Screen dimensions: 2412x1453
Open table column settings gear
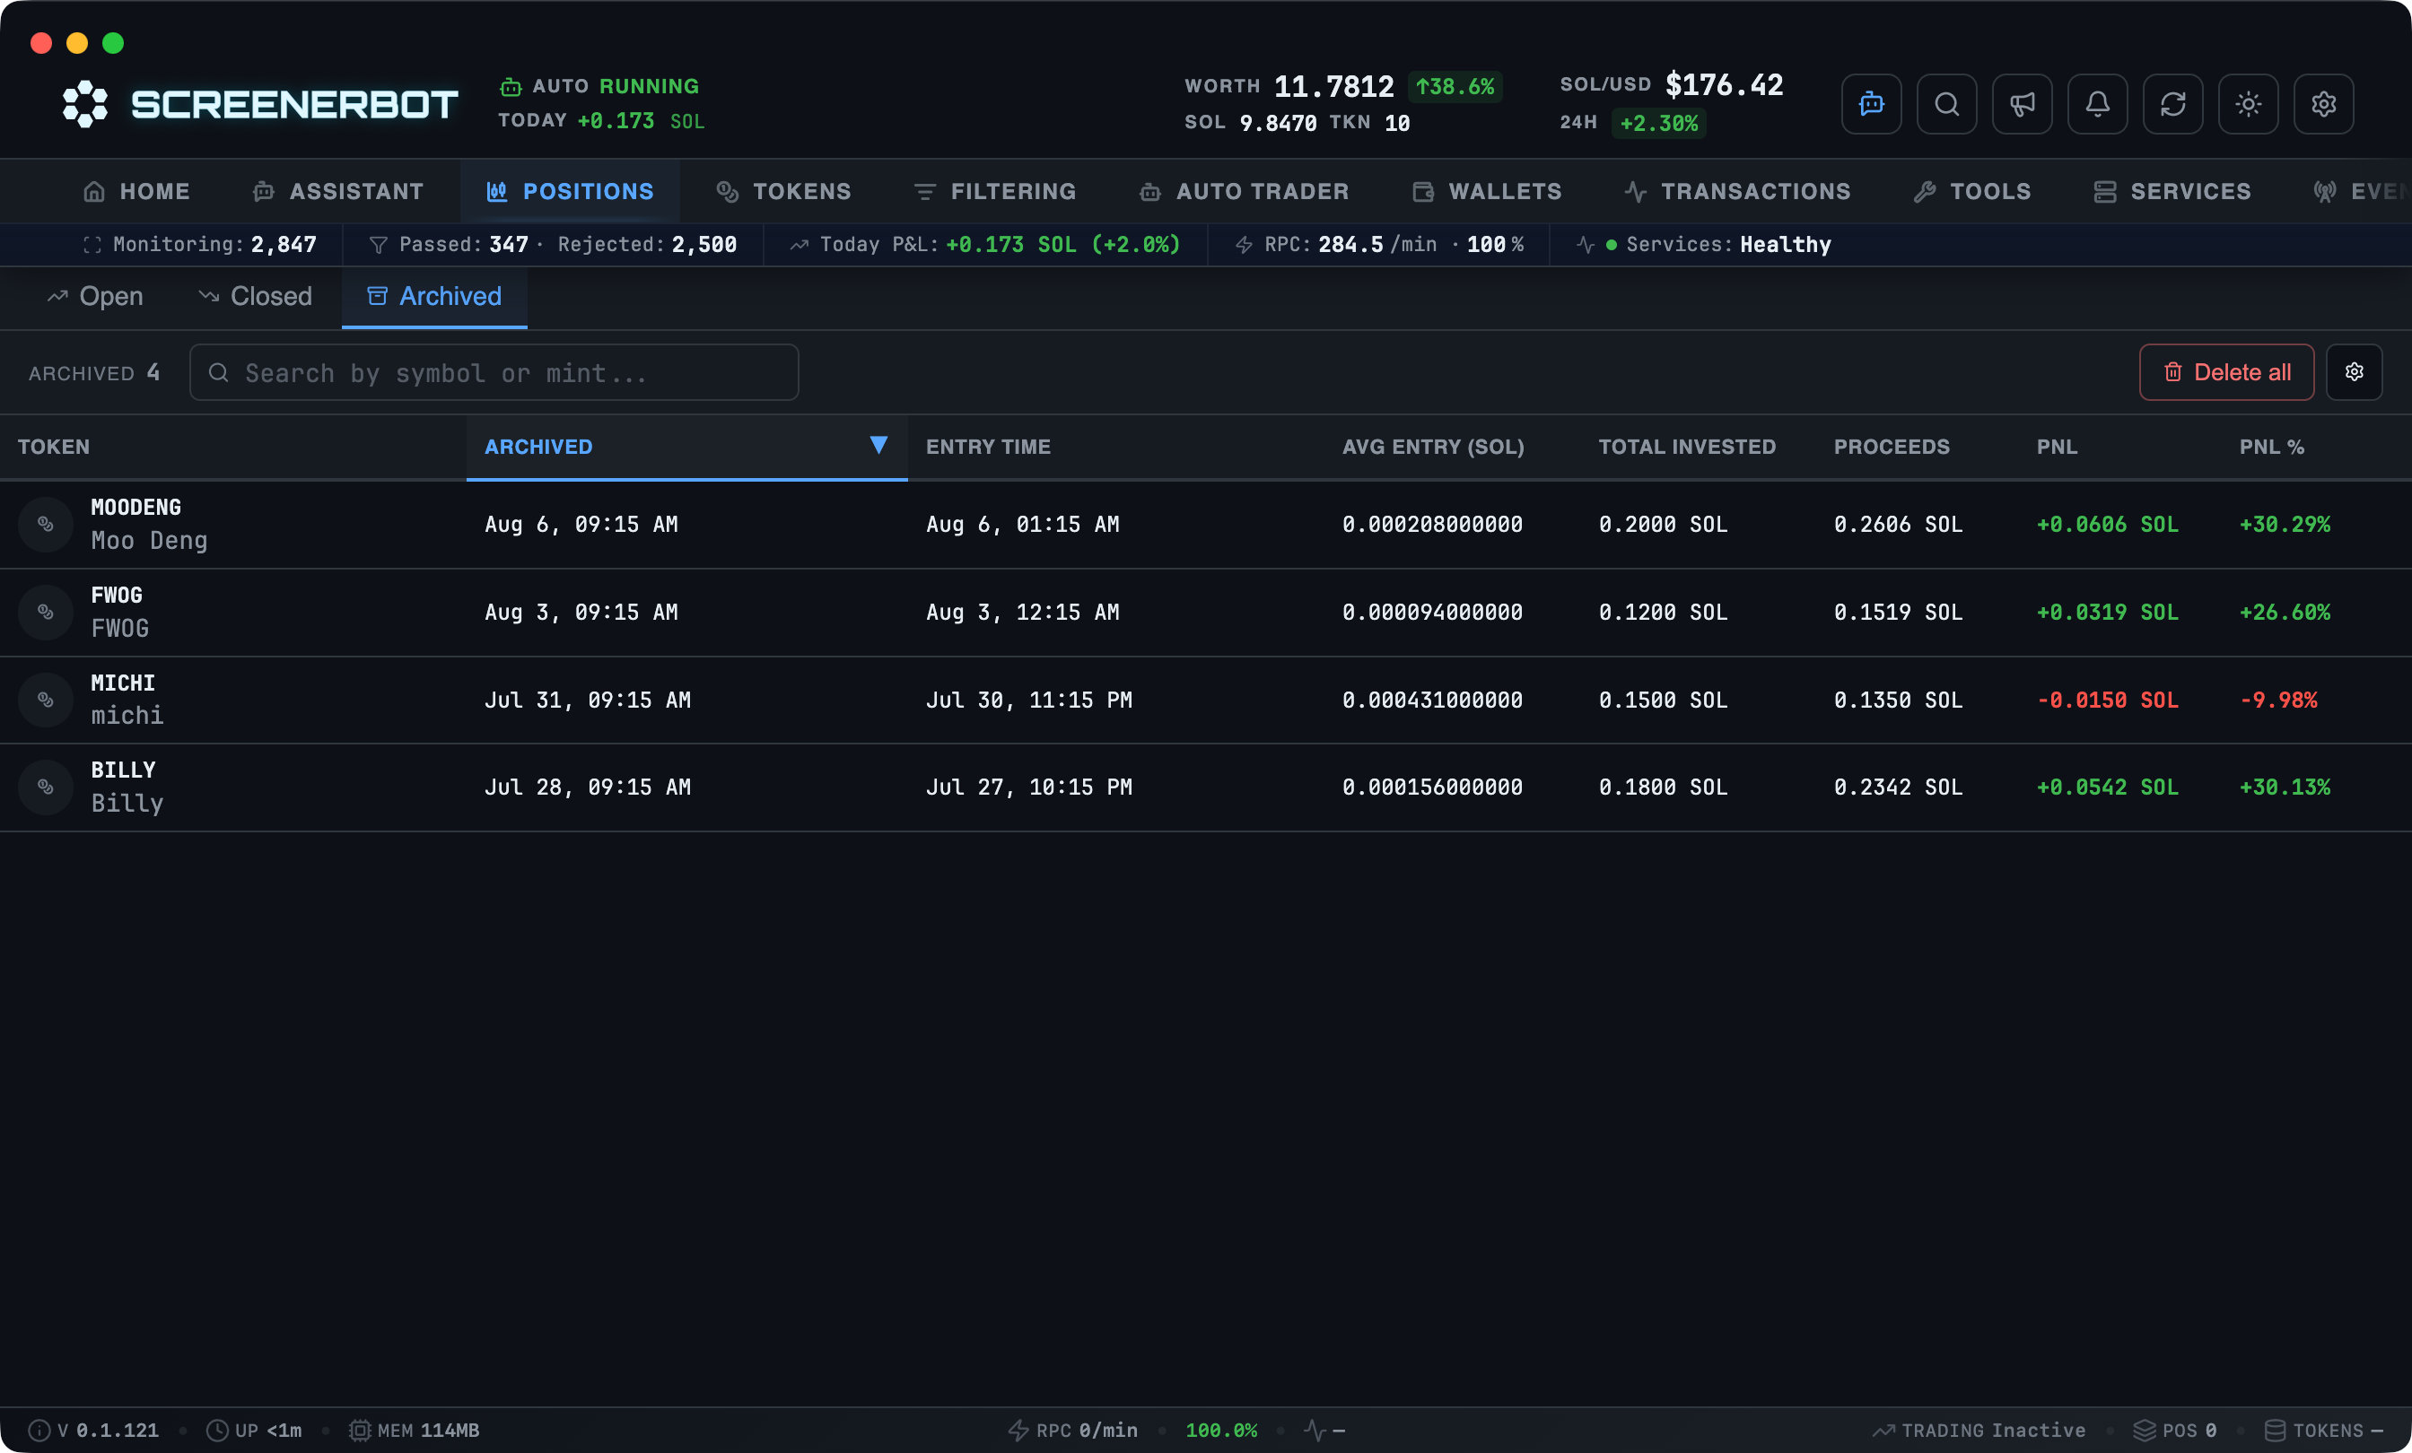pos(2354,372)
